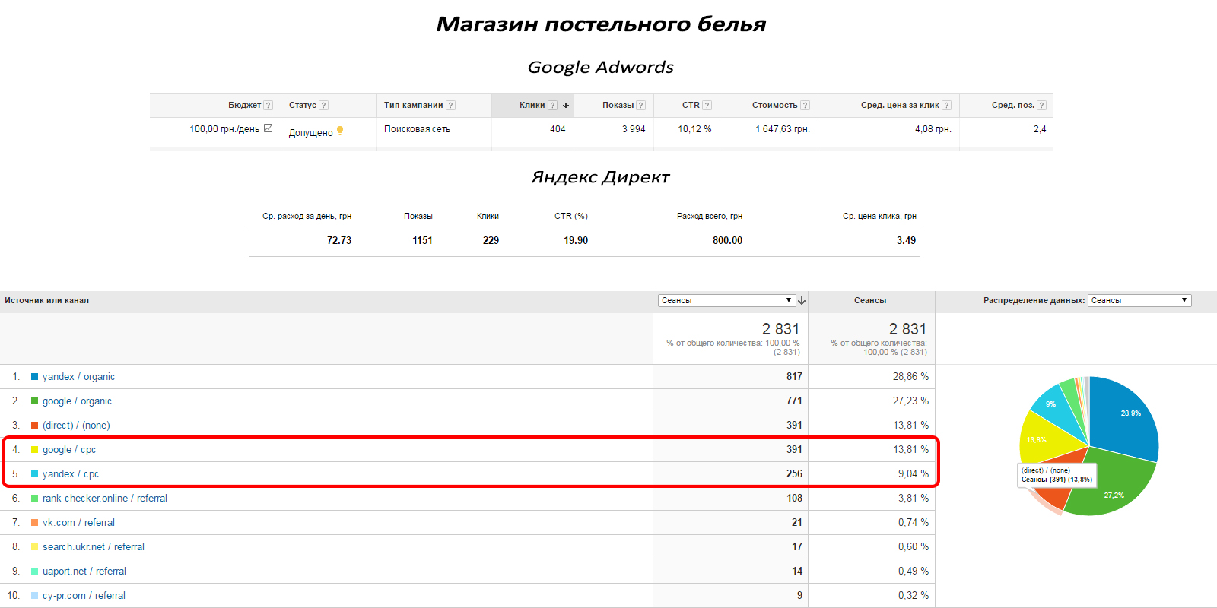
Task: Click cyan swatch of yandex / cpc
Action: coord(34,473)
